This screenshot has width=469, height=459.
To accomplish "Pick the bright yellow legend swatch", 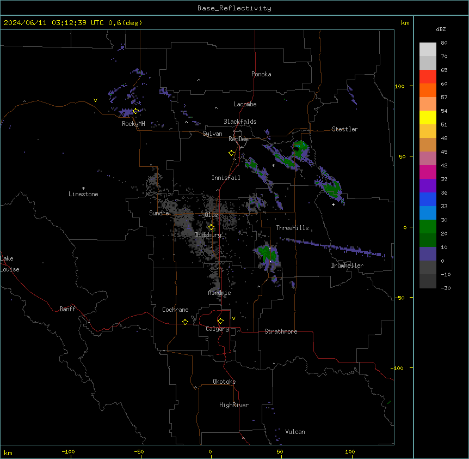I will (x=428, y=117).
